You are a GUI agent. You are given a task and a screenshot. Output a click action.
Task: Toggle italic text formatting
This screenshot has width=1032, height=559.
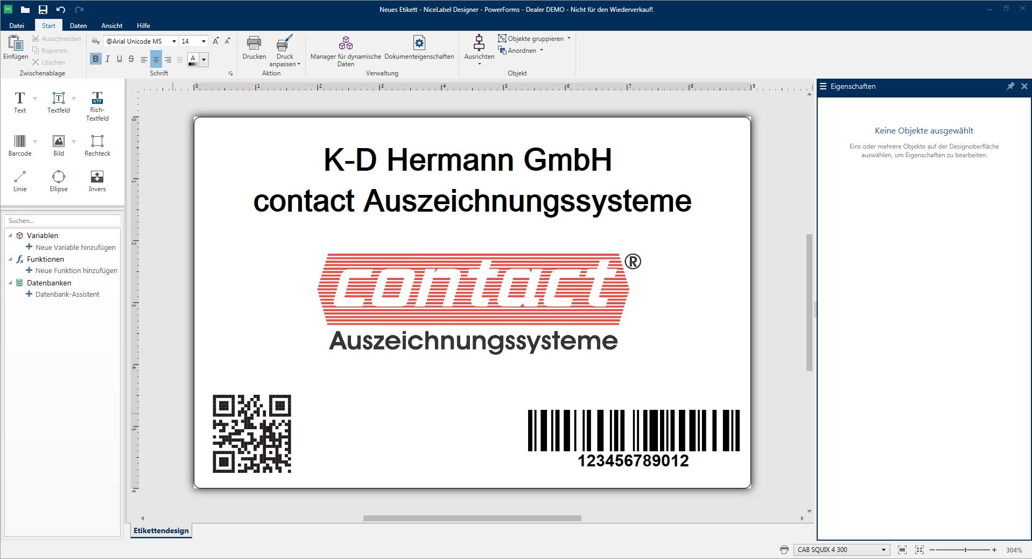point(108,59)
